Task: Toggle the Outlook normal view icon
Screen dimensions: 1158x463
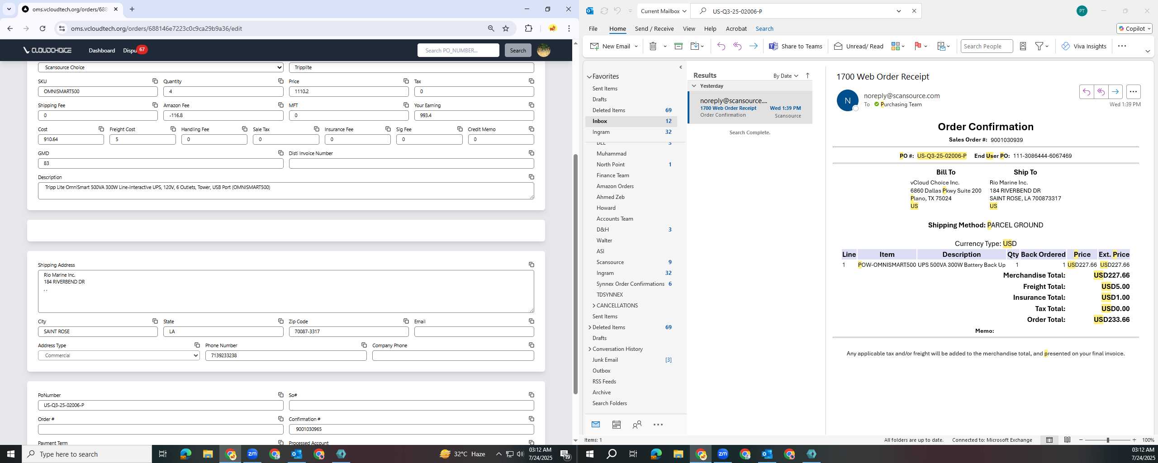Action: tap(1049, 440)
